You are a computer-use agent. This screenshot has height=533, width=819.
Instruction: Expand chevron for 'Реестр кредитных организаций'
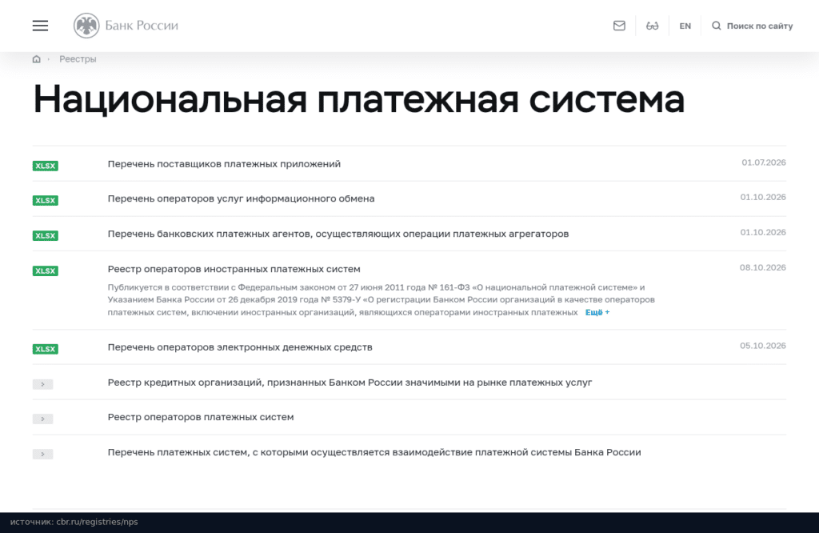[x=43, y=384]
